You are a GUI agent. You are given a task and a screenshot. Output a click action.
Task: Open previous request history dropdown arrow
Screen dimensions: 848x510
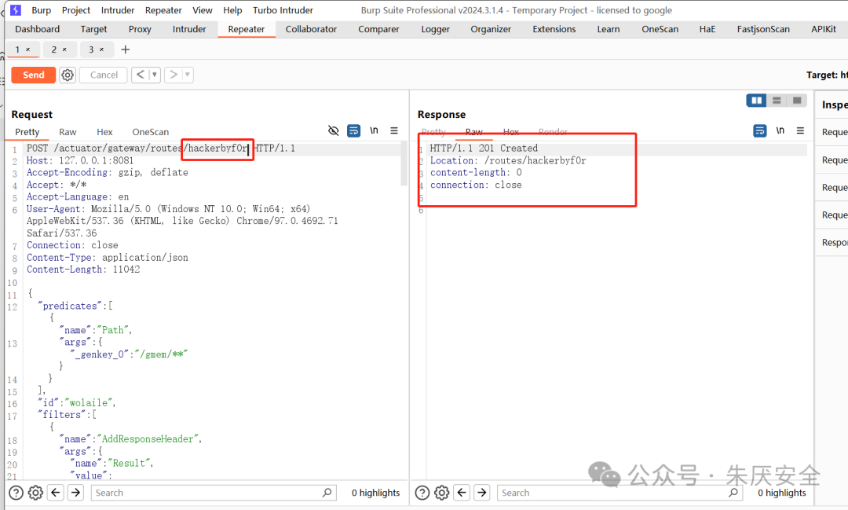click(154, 75)
